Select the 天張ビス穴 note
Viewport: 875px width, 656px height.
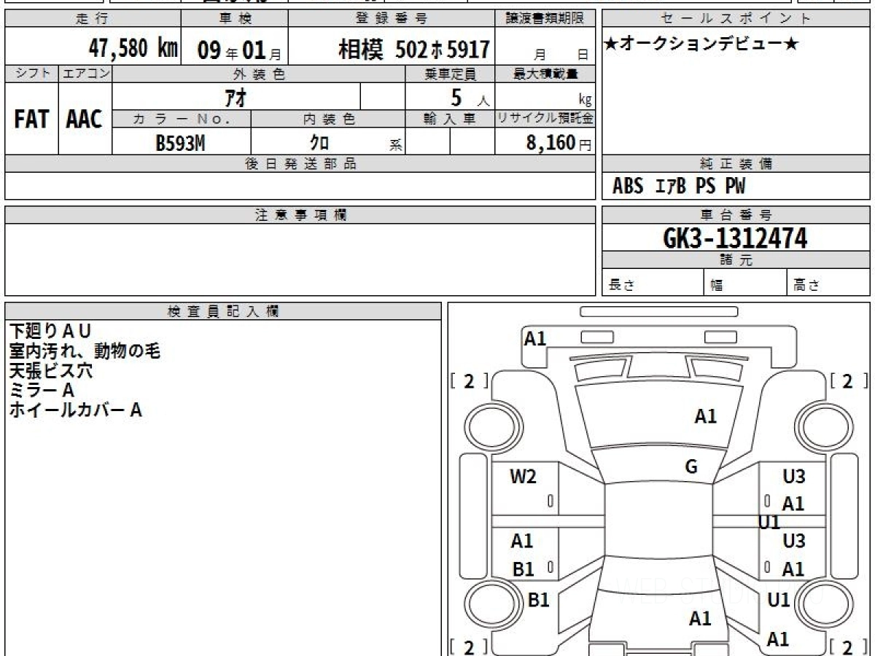[51, 370]
